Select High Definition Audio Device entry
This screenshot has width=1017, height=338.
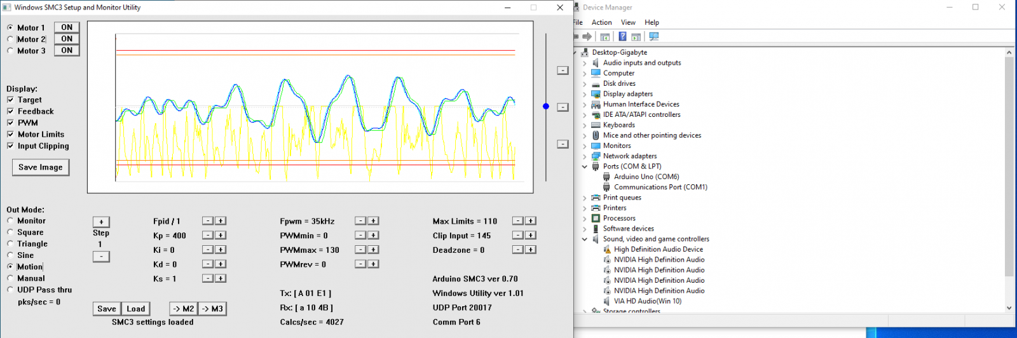[x=658, y=250]
